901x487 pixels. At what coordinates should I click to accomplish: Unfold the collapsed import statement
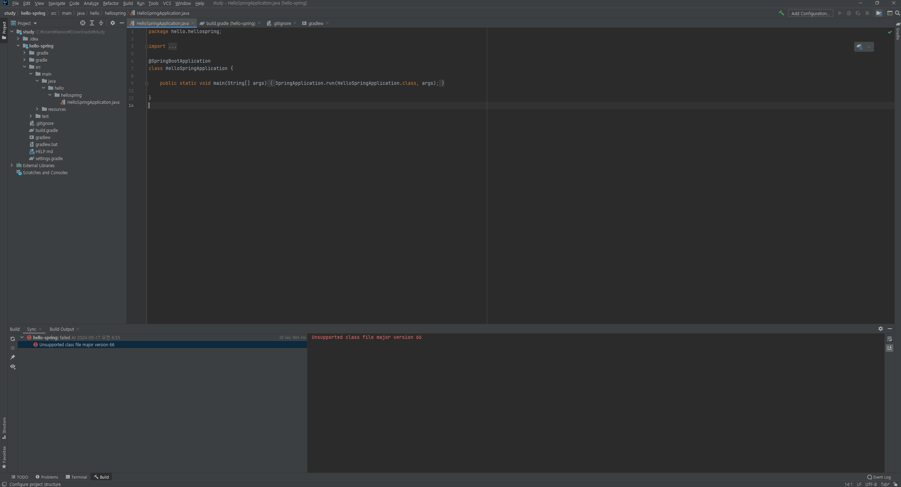pos(147,46)
